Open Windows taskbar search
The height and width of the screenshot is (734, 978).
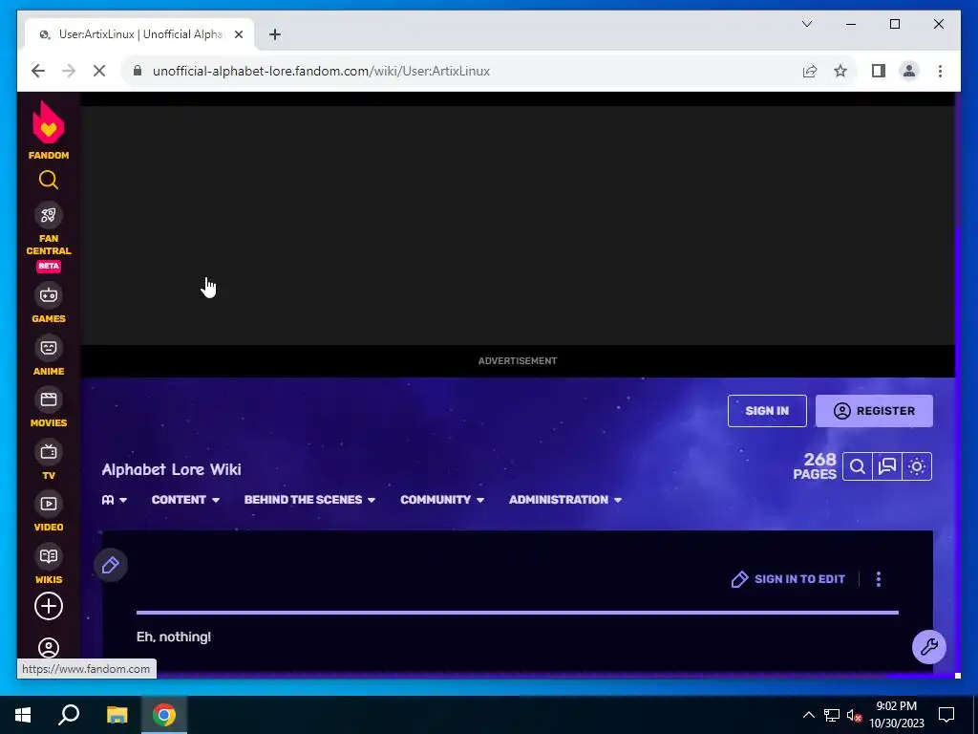[x=69, y=715]
